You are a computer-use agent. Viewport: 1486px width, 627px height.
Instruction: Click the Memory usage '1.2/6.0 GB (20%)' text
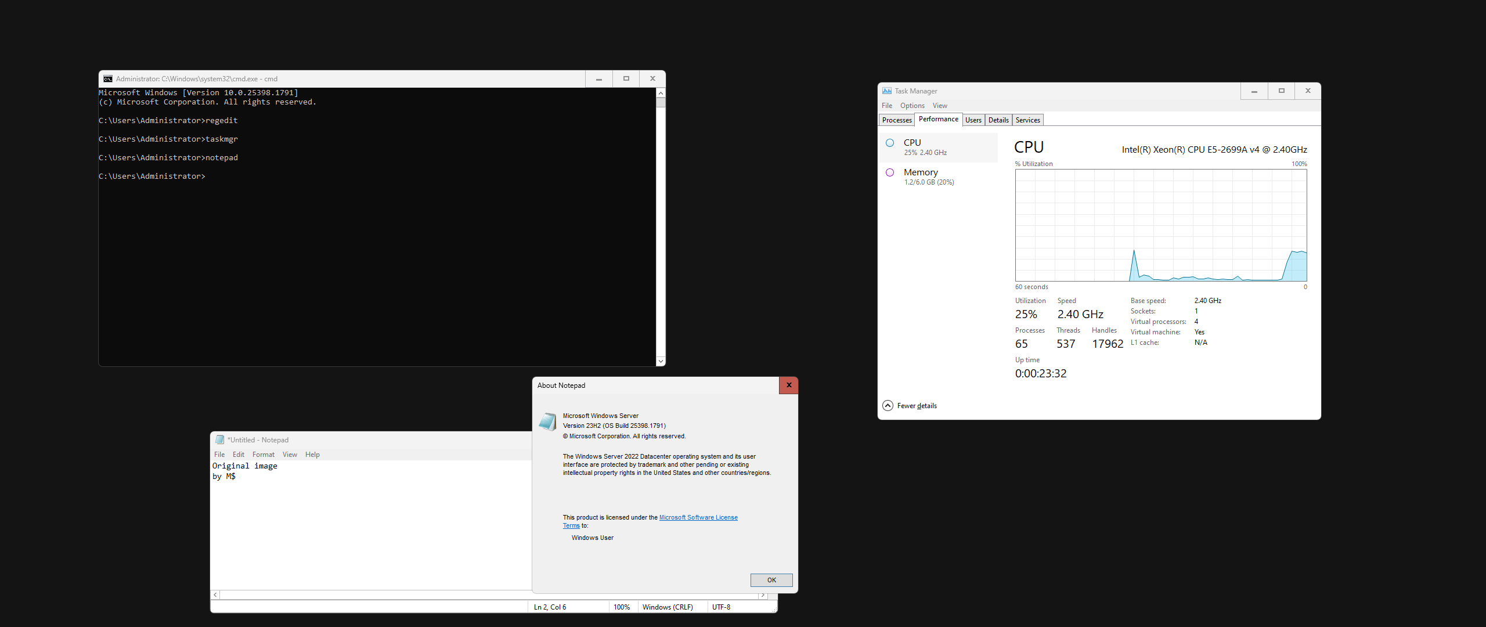pyautogui.click(x=929, y=182)
